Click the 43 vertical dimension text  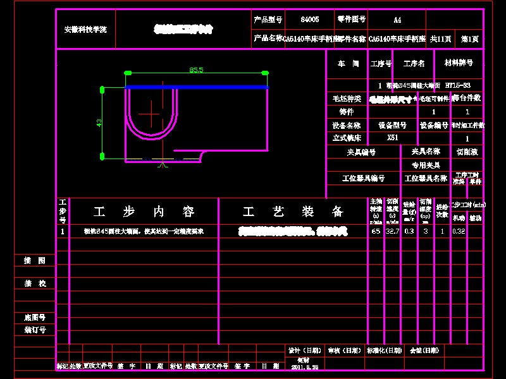(x=99, y=123)
